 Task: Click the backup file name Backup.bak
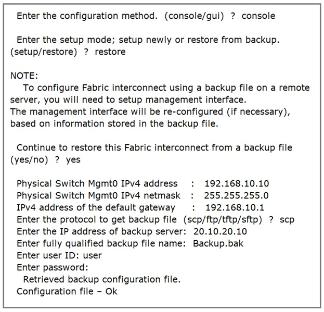[x=218, y=244]
